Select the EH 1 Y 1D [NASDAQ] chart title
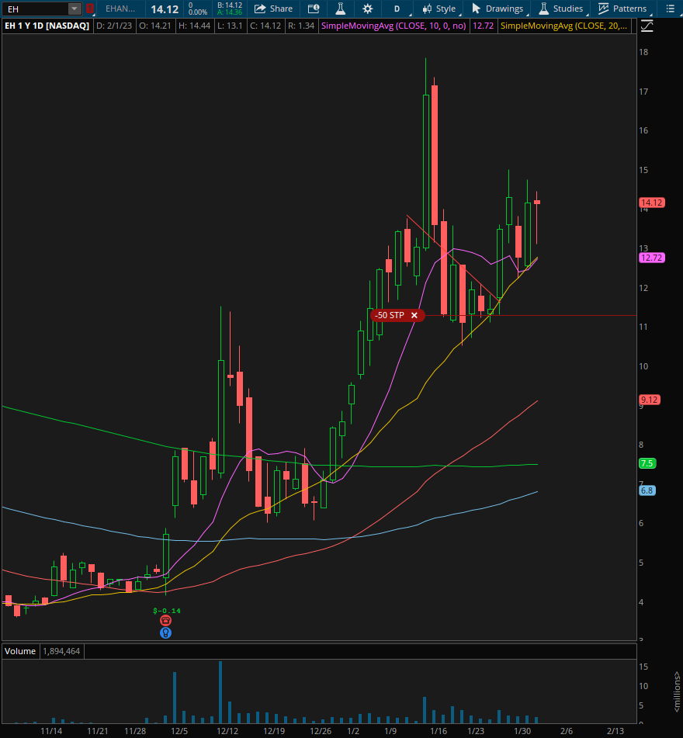683x738 pixels. [47, 26]
